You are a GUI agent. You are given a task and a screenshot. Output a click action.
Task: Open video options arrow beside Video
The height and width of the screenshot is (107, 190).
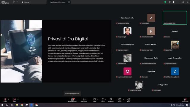pos(18,99)
